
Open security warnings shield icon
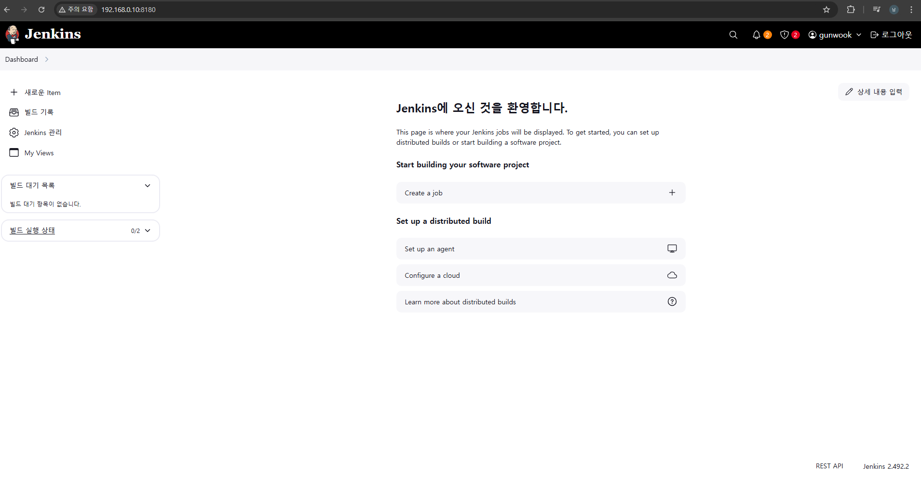coord(784,35)
